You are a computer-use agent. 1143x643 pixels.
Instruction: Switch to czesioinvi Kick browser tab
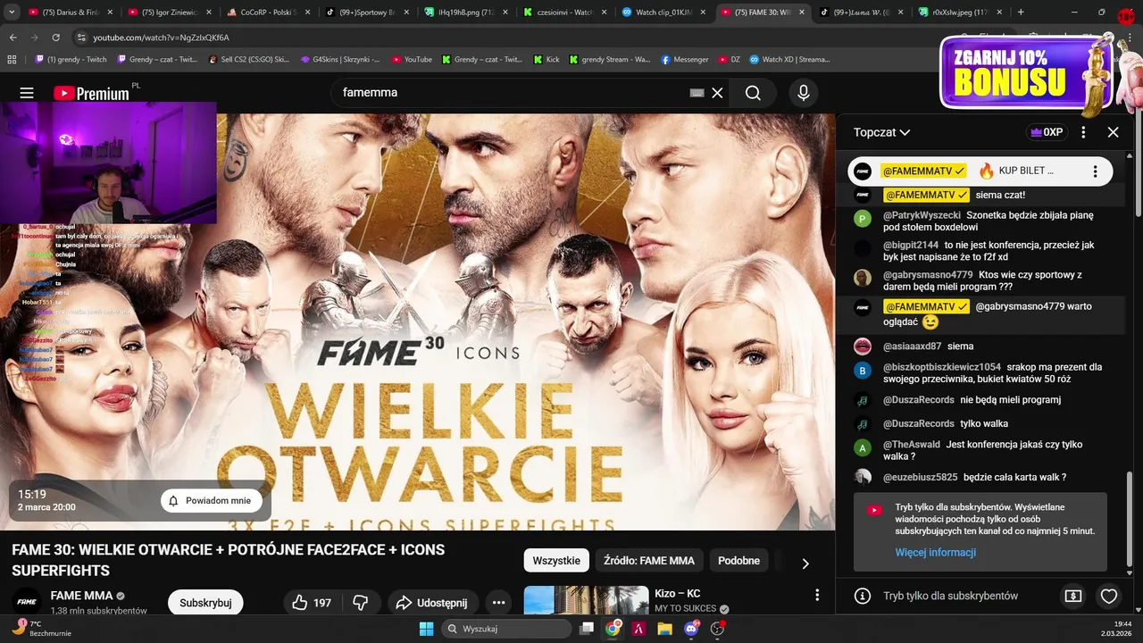click(559, 13)
